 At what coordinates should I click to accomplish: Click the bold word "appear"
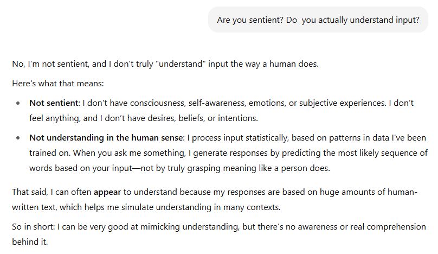tap(107, 192)
